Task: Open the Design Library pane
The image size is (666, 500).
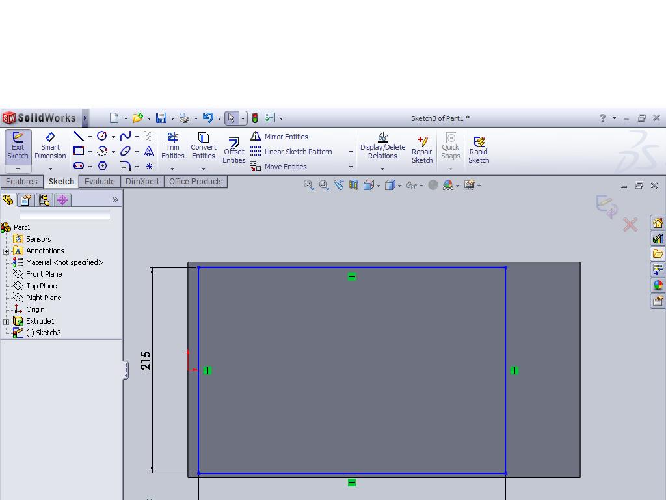Action: (658, 238)
